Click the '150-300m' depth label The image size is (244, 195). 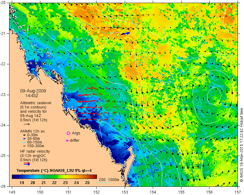[36, 146]
